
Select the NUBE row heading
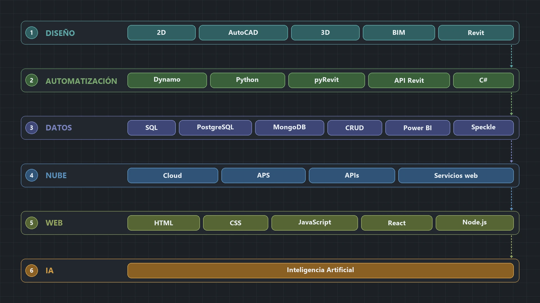pos(56,176)
